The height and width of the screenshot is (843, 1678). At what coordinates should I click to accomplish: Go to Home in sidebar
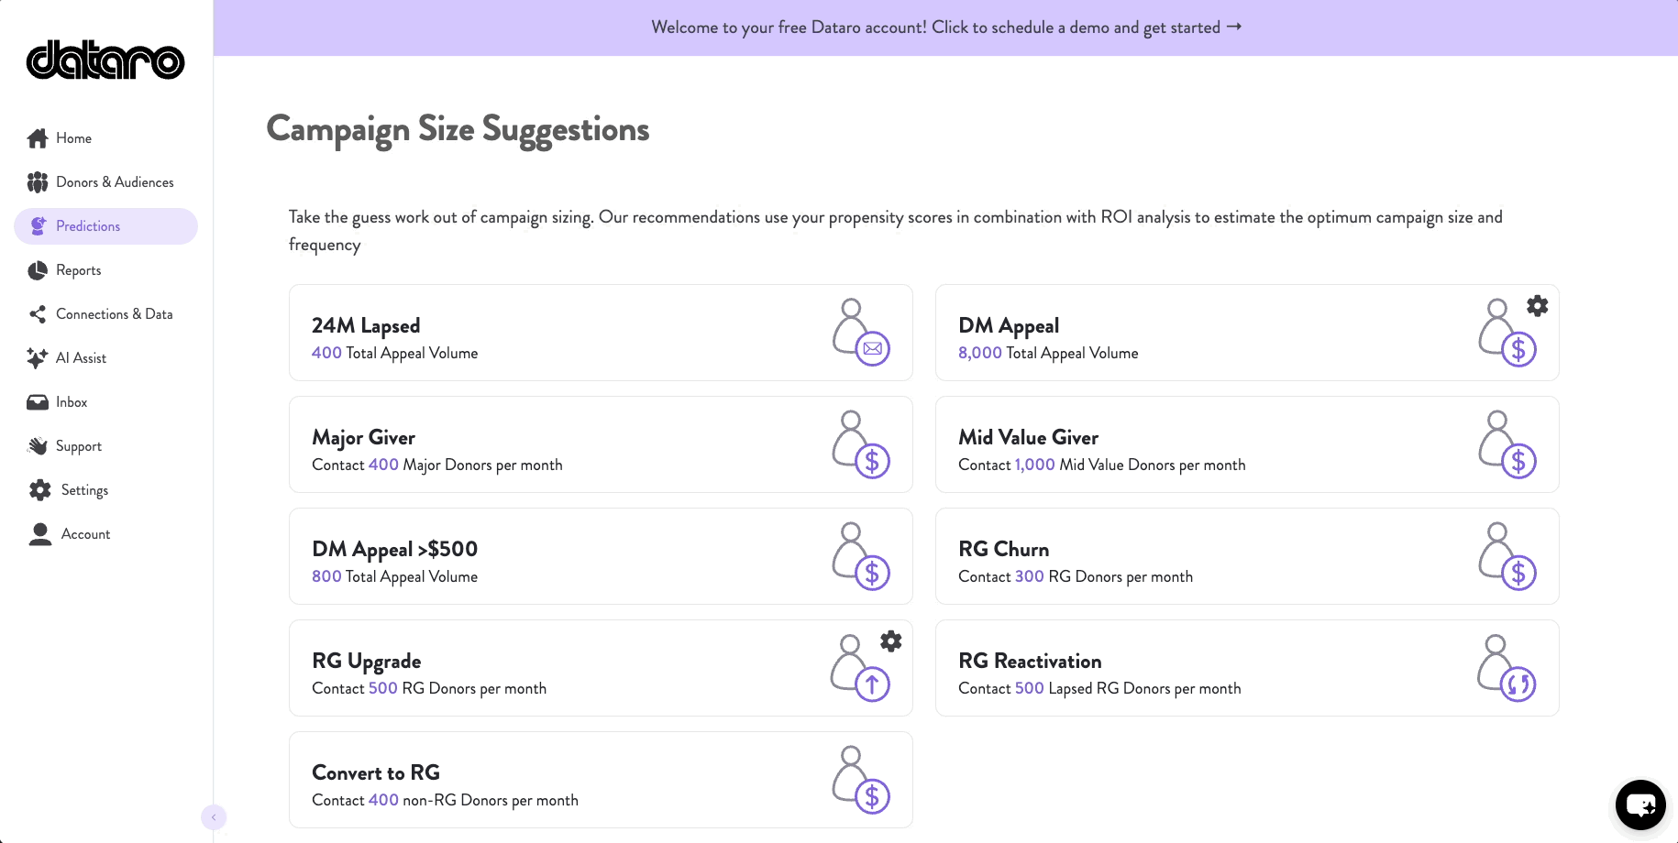pos(73,138)
